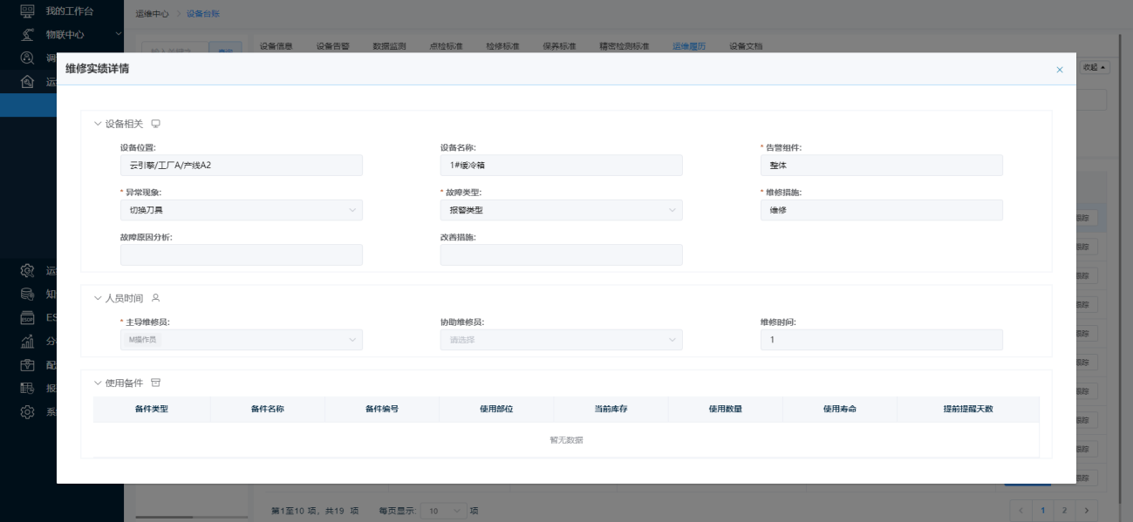The height and width of the screenshot is (522, 1133).
Task: Click the 收起 collapse button
Action: pos(1095,67)
